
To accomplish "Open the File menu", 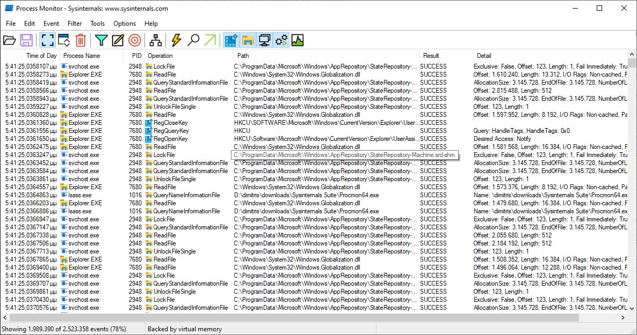I will click(x=11, y=24).
